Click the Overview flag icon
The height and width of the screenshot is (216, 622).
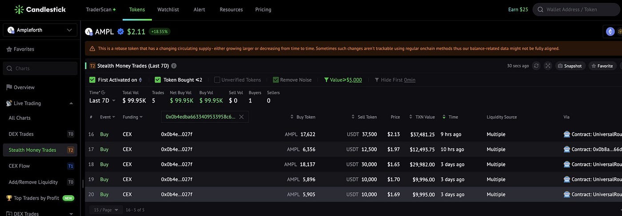point(9,87)
